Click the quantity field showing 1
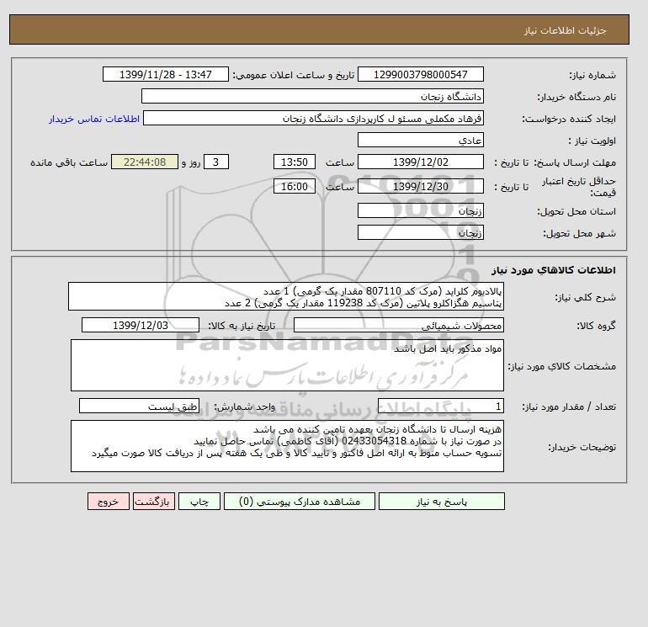Image resolution: width=648 pixels, height=627 pixels. [440, 406]
